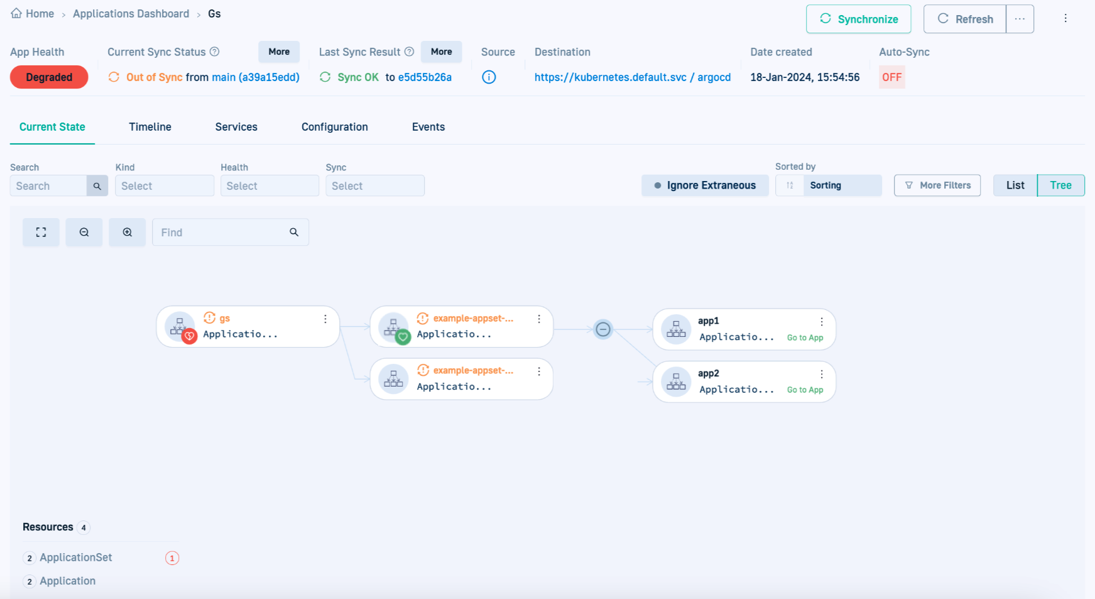The width and height of the screenshot is (1095, 599).
Task: Open the Timeline tab
Action: (x=150, y=127)
